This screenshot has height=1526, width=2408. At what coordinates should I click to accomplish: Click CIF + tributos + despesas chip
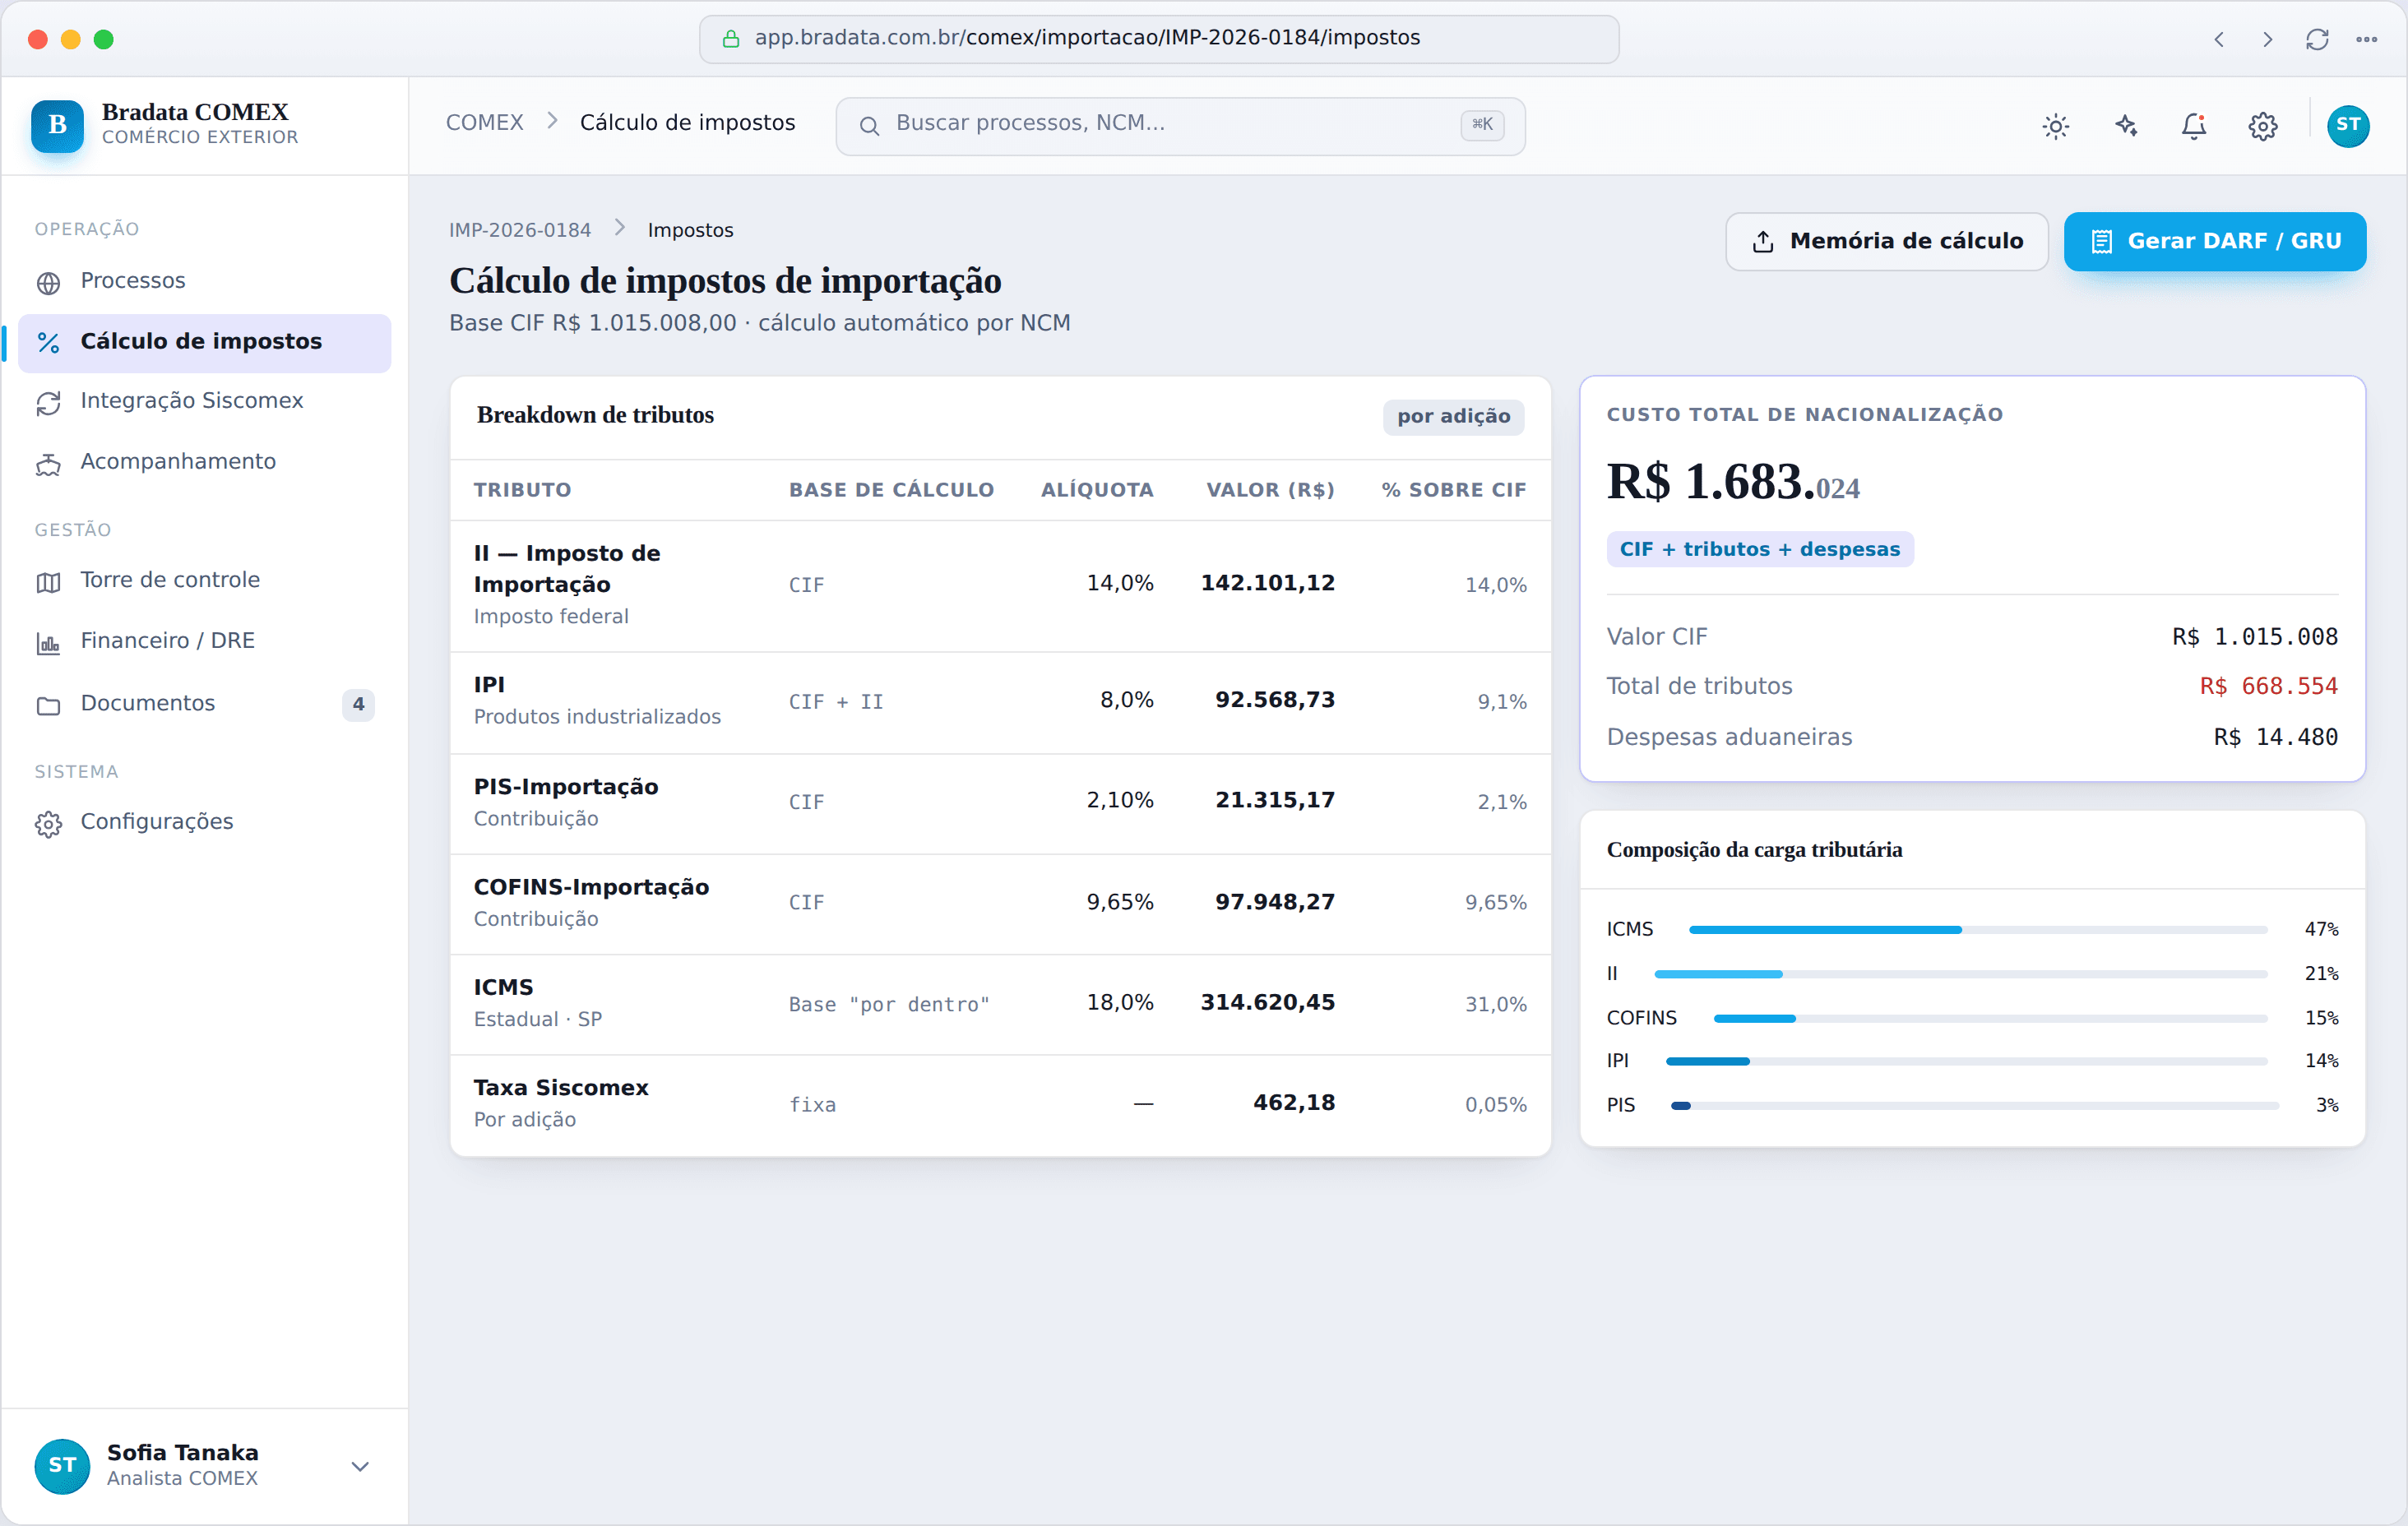tap(1759, 549)
